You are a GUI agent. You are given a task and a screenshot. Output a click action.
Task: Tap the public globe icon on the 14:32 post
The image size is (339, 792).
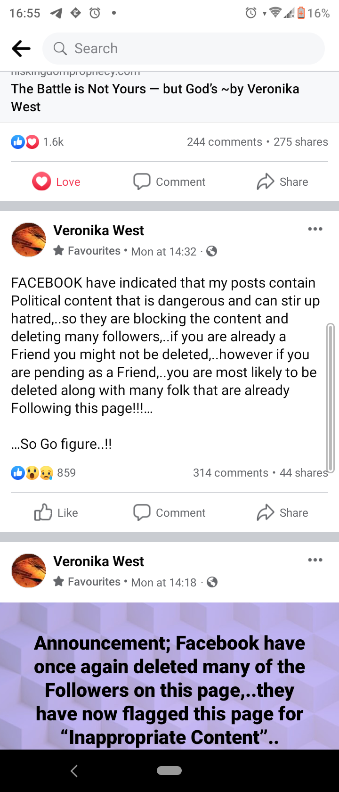pyautogui.click(x=212, y=251)
